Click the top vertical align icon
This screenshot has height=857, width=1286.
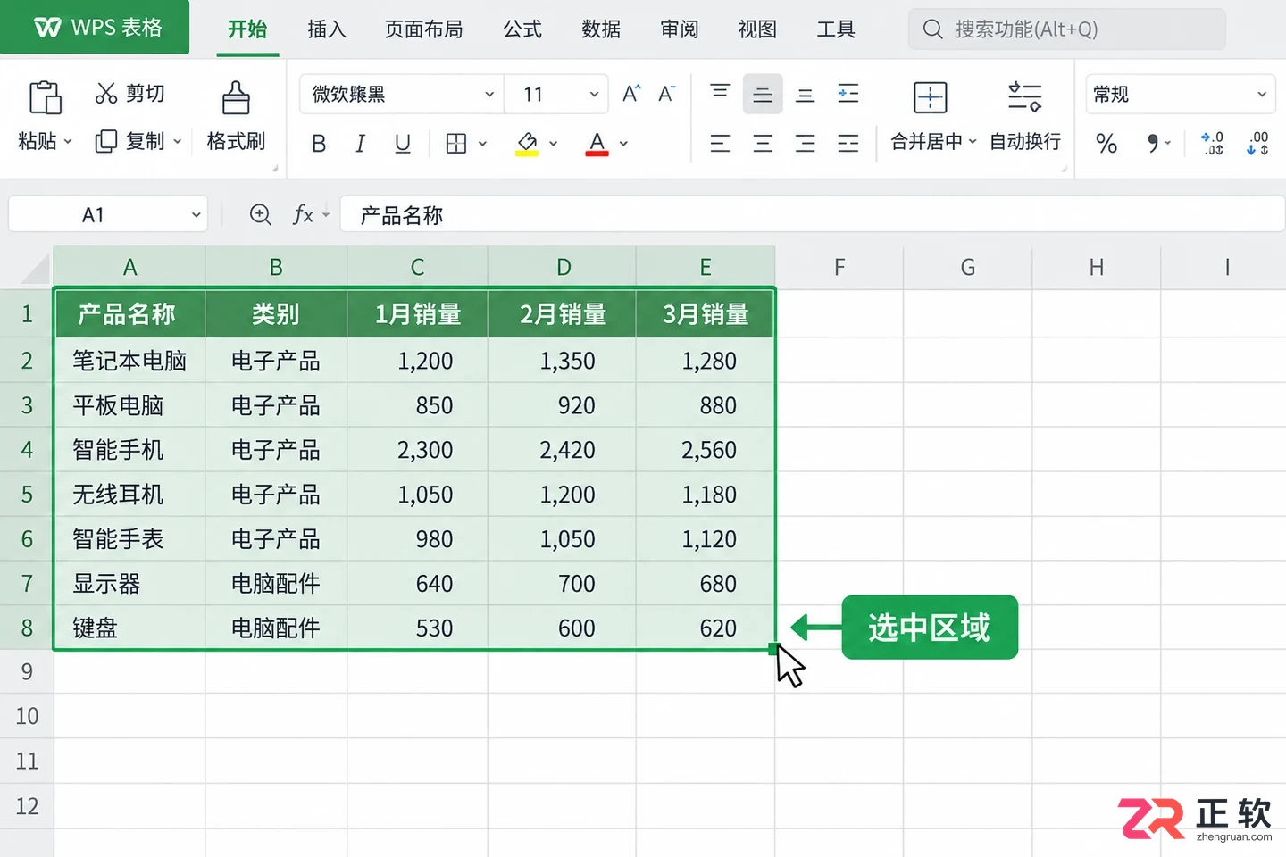click(x=720, y=92)
